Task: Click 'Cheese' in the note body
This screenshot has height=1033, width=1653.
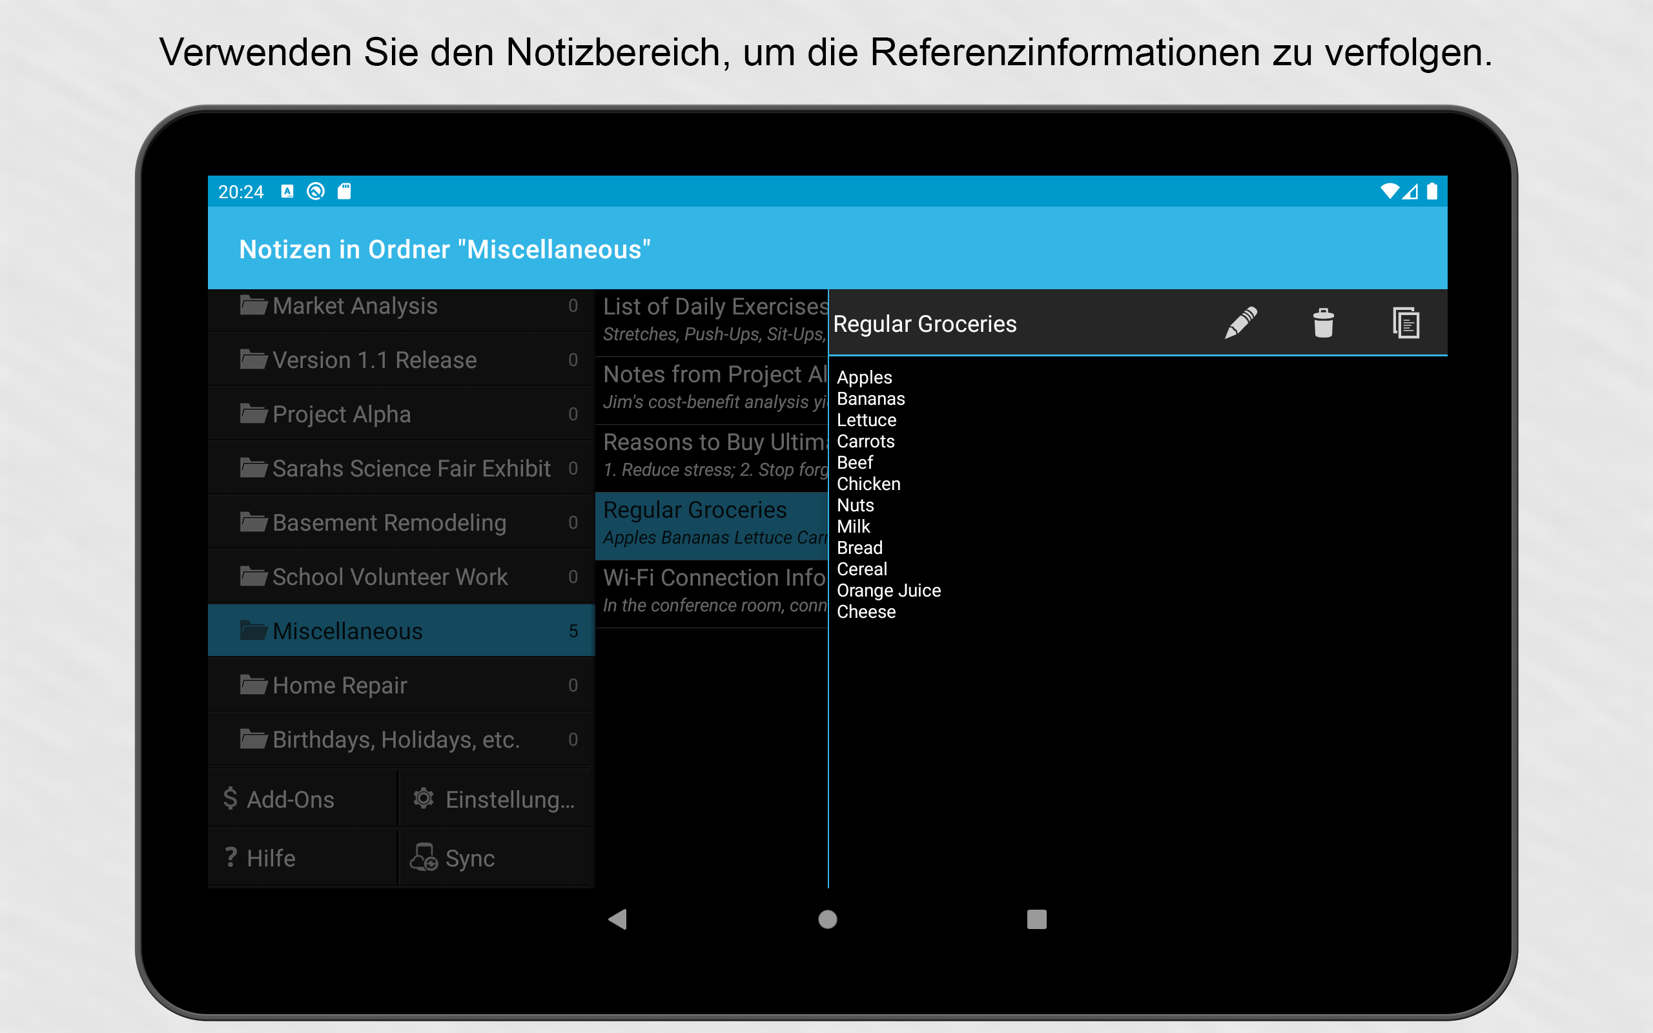Action: click(866, 611)
